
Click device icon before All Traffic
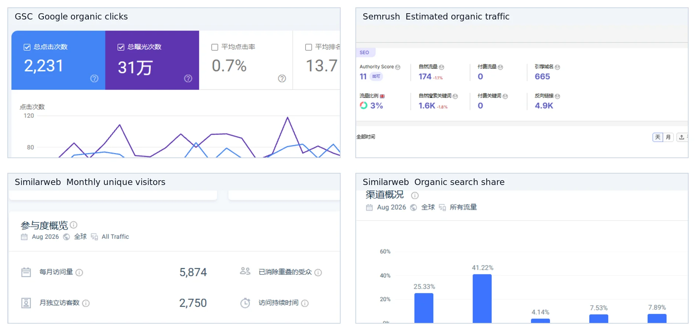[94, 237]
